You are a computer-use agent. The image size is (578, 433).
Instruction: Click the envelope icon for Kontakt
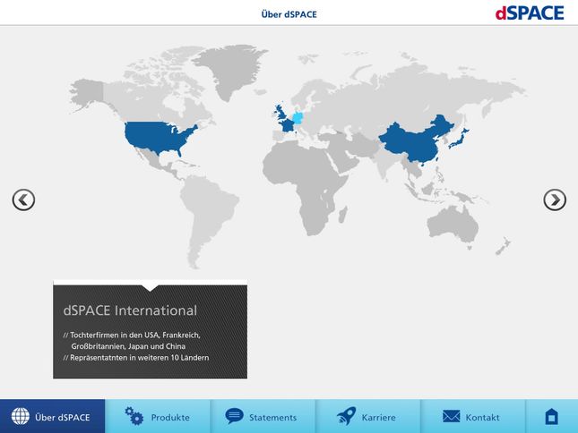(451, 416)
